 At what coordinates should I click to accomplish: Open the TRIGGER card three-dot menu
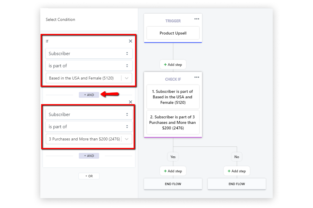pyautogui.click(x=197, y=19)
